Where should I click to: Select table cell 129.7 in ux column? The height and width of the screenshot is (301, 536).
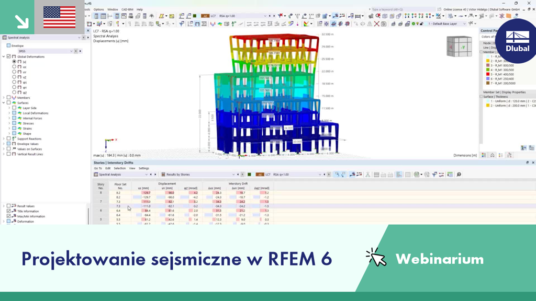(143, 193)
